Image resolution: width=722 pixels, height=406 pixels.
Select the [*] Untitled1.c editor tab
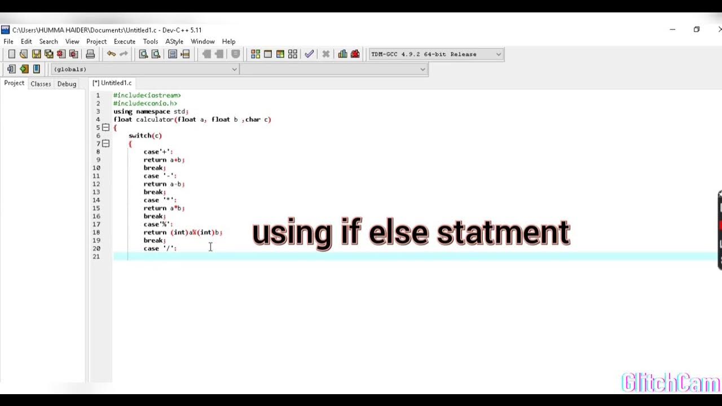click(112, 83)
